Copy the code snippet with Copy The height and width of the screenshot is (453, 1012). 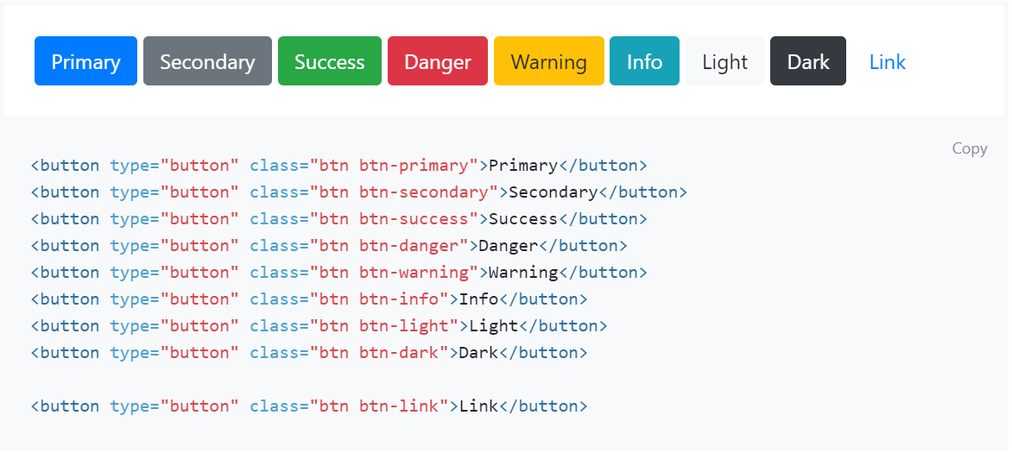(x=970, y=148)
